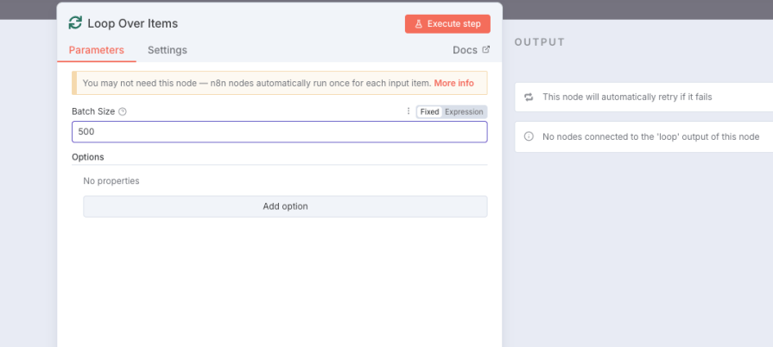Switch Batch Size to Expression mode
Screen dimensions: 773x347
[464, 111]
